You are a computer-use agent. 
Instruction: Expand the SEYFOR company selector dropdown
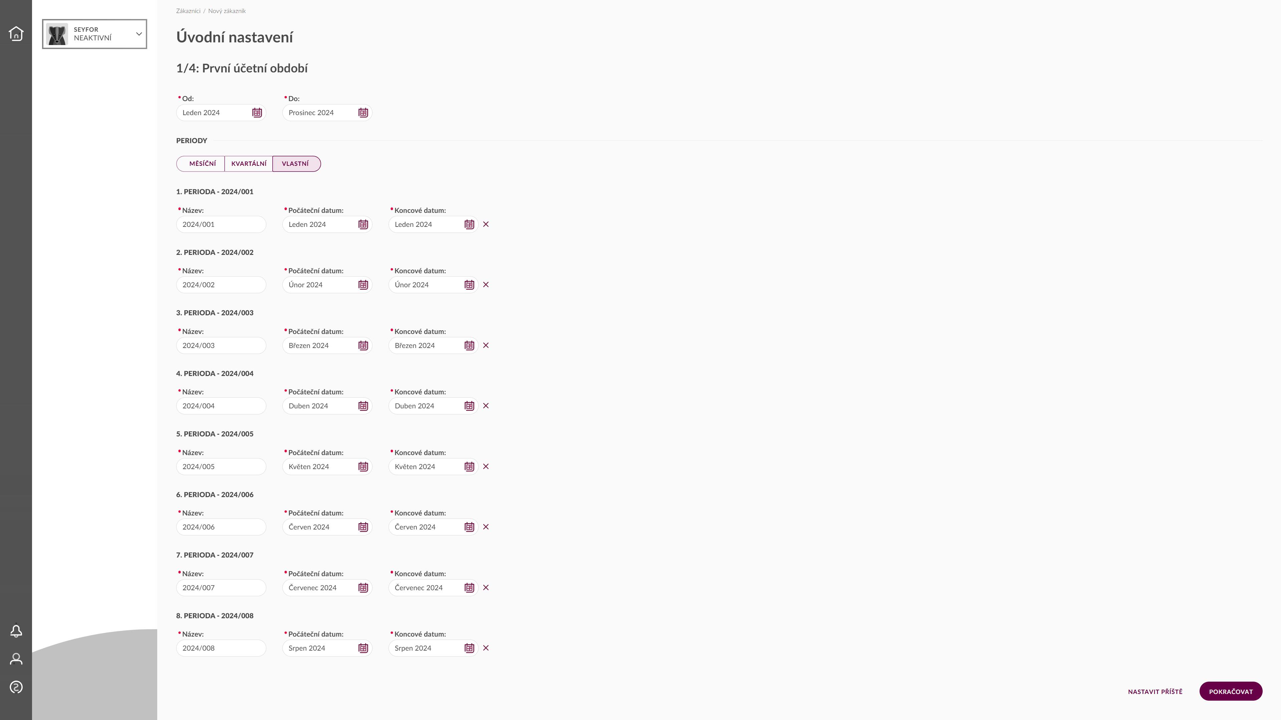(94, 34)
